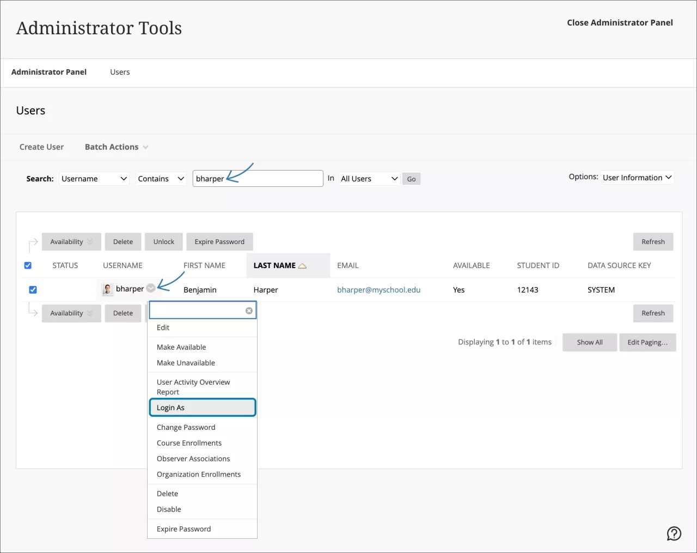
Task: Select User Activity Overview Report
Action: (x=193, y=387)
